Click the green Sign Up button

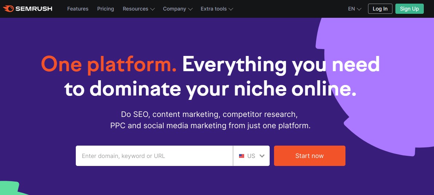409,9
